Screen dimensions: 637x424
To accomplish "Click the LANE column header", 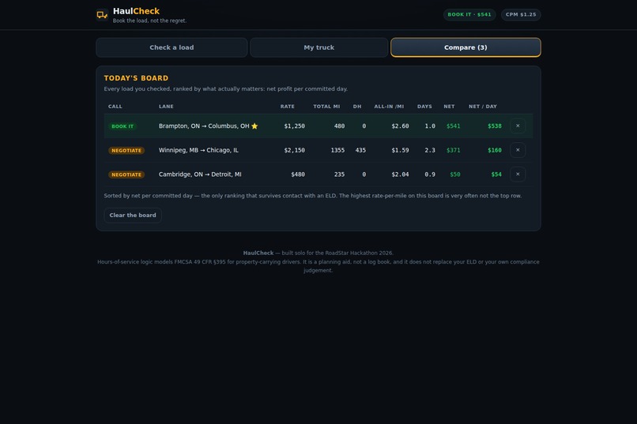I will coord(166,107).
